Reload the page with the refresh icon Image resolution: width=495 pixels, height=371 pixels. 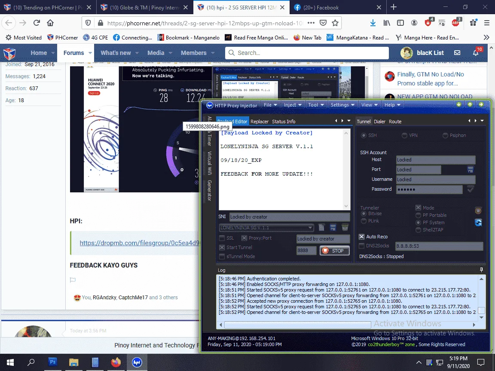37,23
